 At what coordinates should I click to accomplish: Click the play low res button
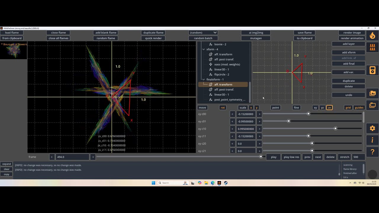[291, 157]
